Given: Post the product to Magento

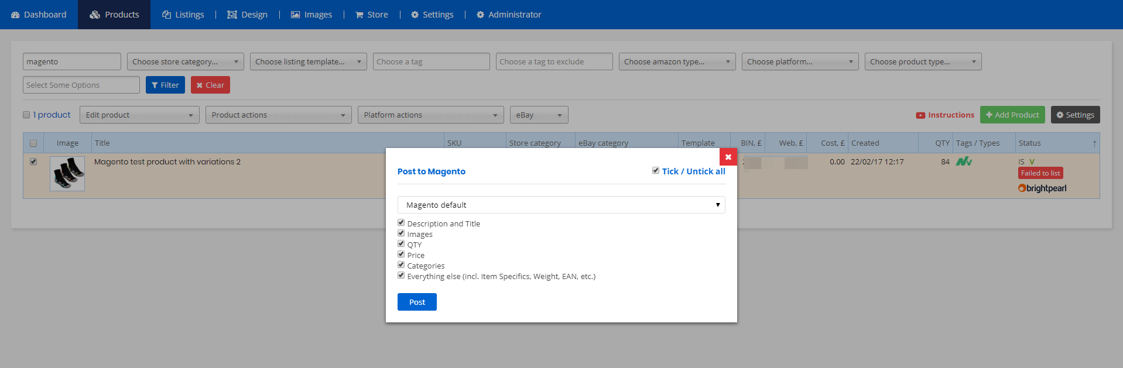Looking at the screenshot, I should (x=417, y=302).
